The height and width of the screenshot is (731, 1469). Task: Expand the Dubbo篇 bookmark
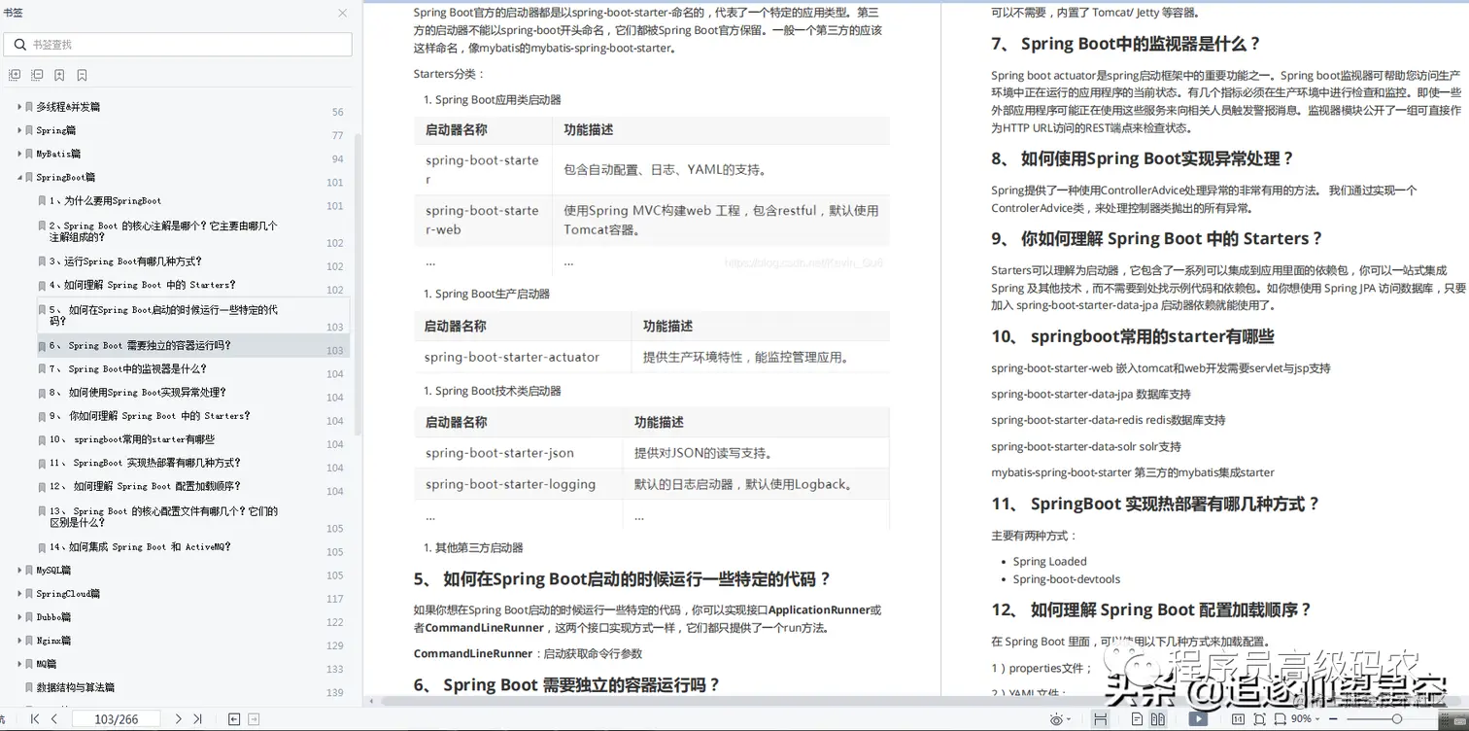[x=18, y=616]
